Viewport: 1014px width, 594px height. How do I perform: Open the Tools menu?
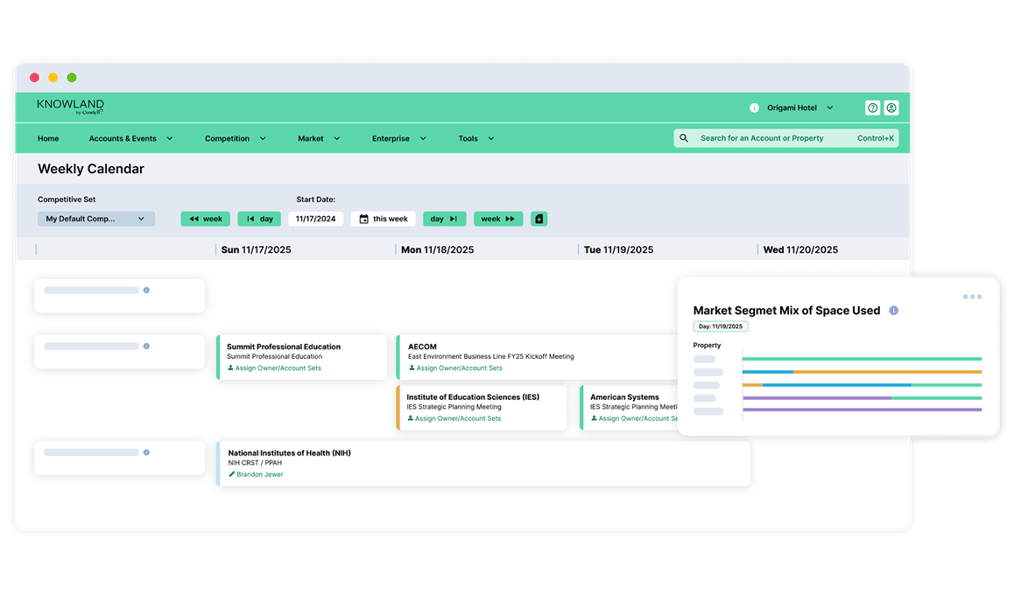coord(476,138)
